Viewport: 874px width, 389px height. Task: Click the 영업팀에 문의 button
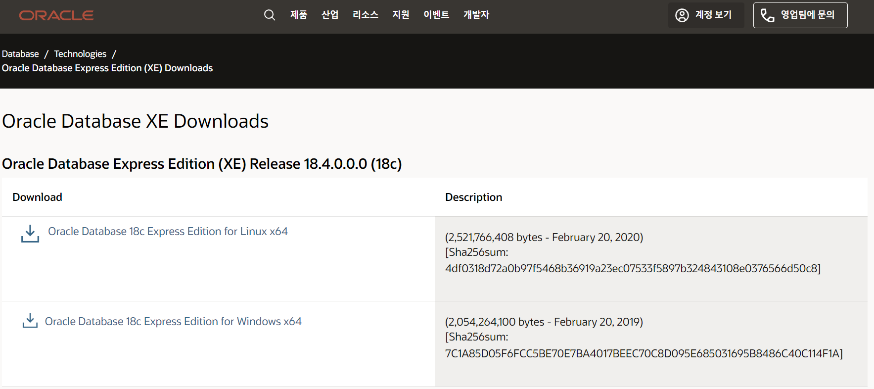[800, 15]
